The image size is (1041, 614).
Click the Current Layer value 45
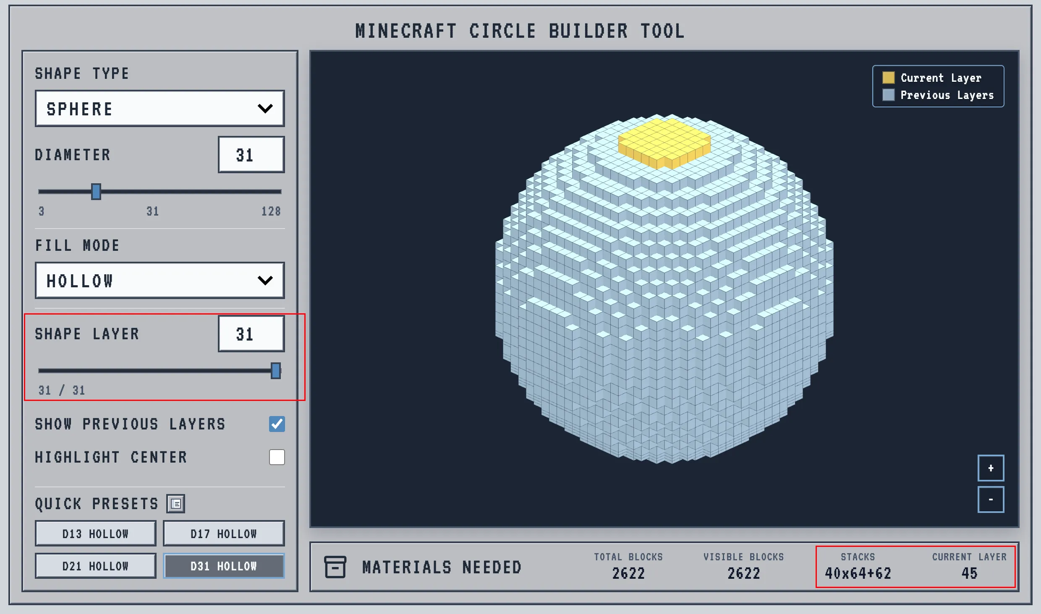tap(970, 573)
